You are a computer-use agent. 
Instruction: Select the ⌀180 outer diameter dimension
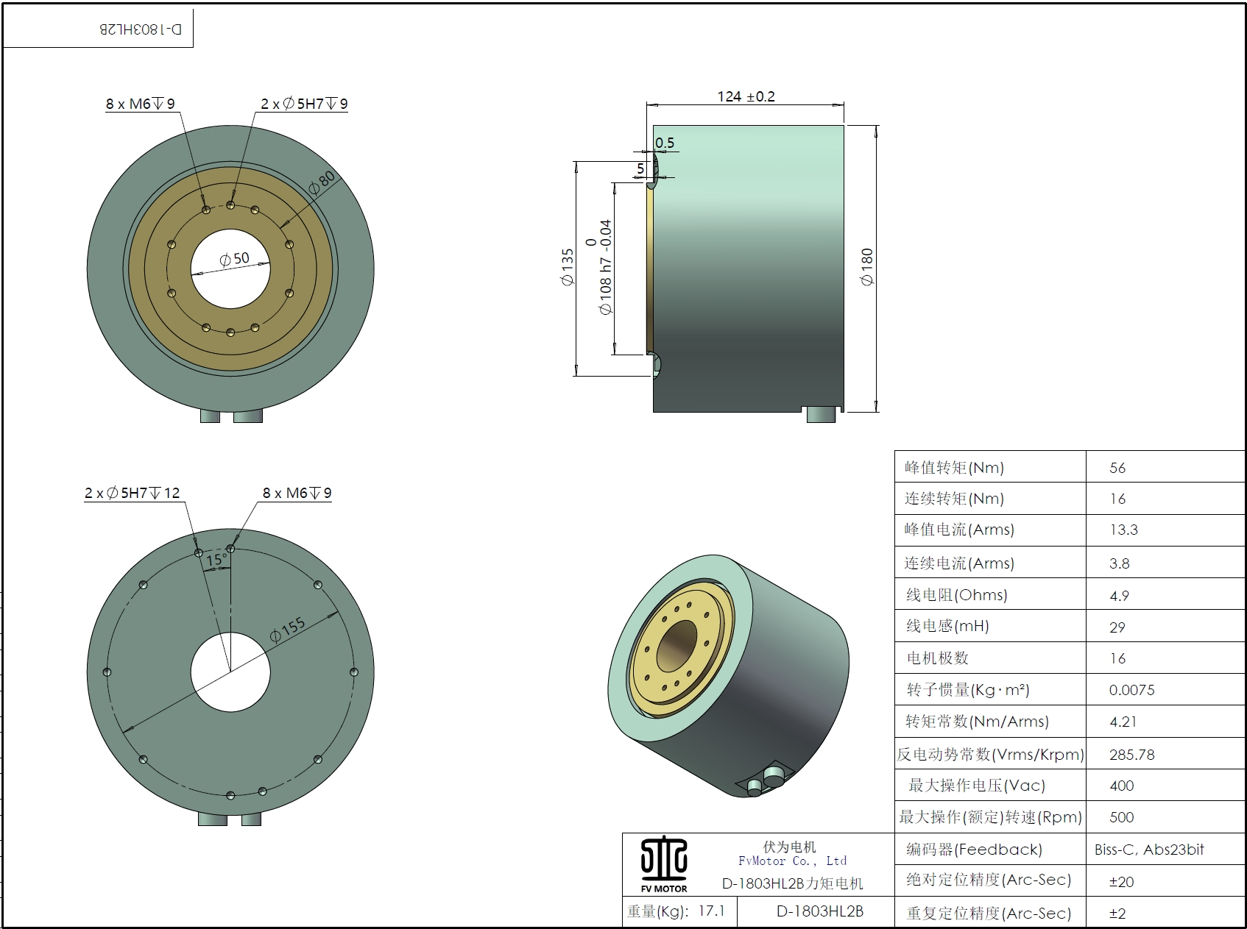[867, 266]
